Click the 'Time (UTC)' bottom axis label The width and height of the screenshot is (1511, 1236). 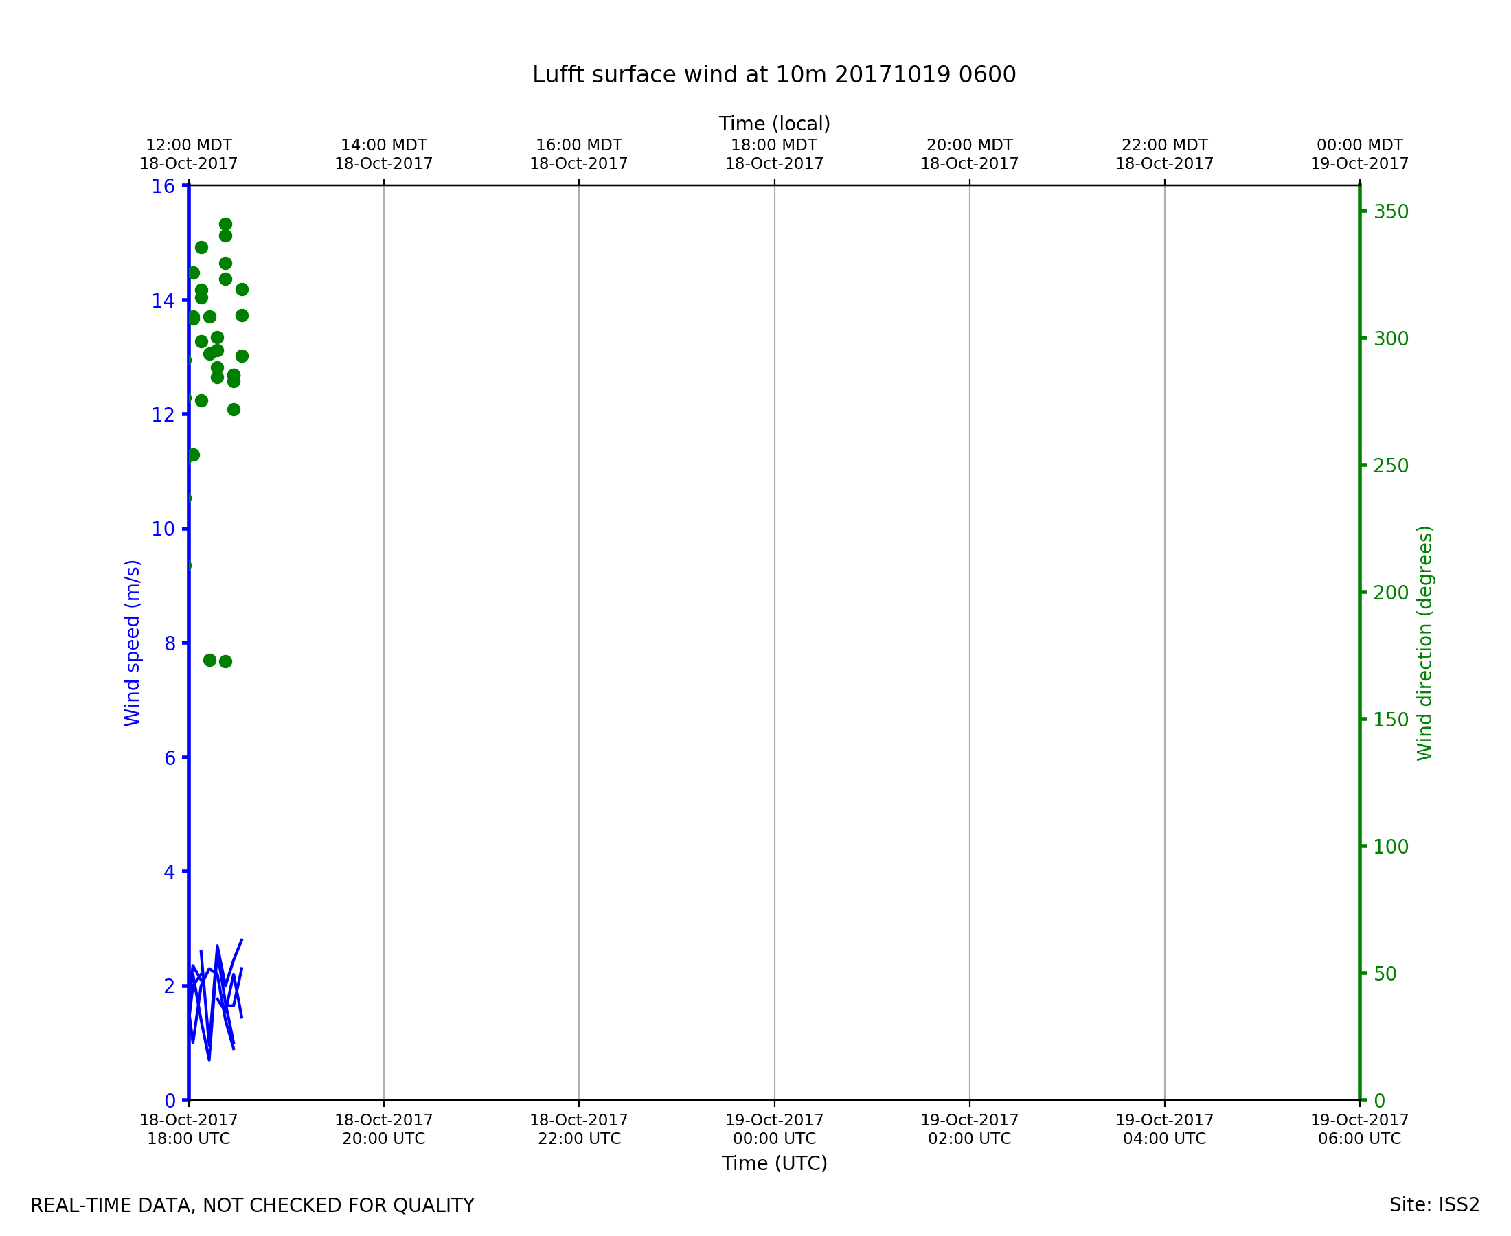[774, 1163]
